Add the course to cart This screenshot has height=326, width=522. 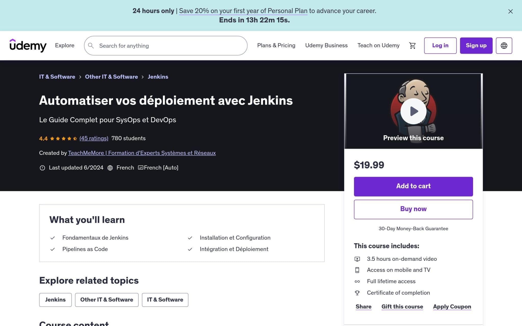tap(413, 186)
